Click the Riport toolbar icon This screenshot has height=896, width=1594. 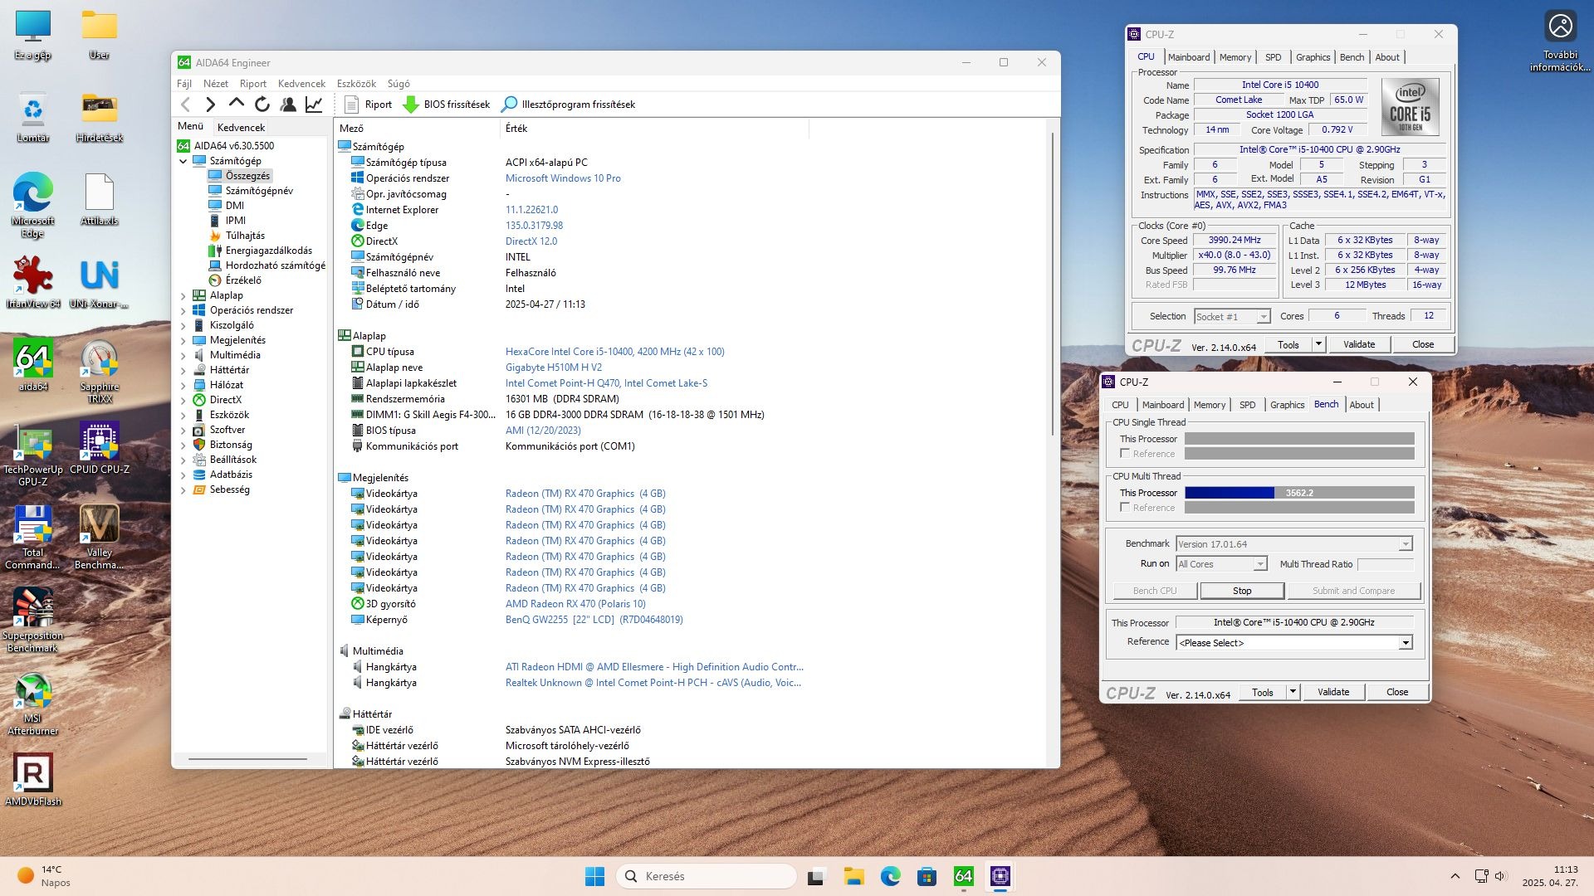point(352,105)
